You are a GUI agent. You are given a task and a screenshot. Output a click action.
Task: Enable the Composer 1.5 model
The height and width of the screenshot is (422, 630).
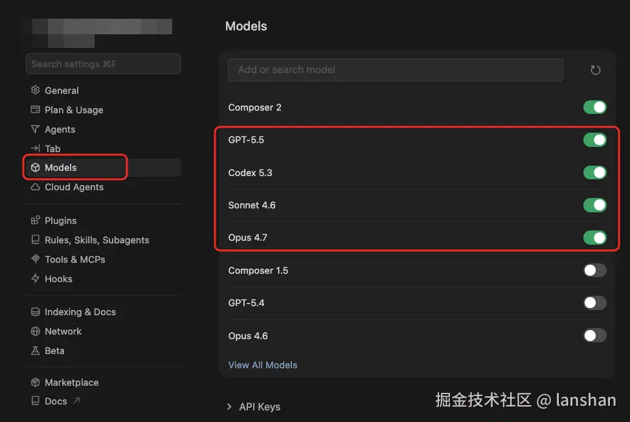coord(594,271)
